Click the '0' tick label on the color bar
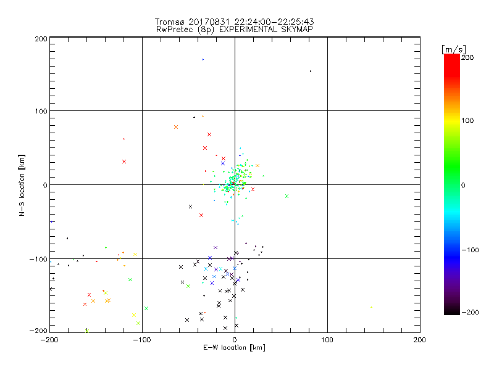 [463, 186]
